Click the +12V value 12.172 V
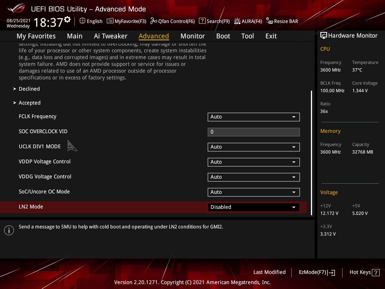Viewport: 385px width, 289px height. pyautogui.click(x=329, y=213)
